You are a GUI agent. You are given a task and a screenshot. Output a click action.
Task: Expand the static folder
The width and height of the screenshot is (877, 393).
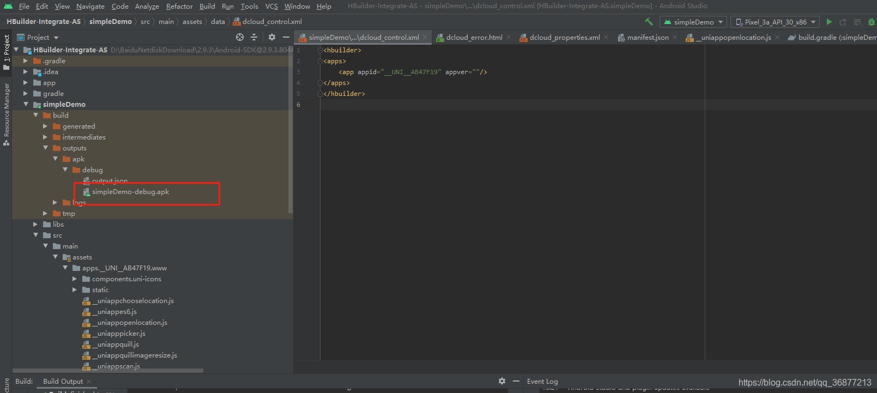[75, 290]
